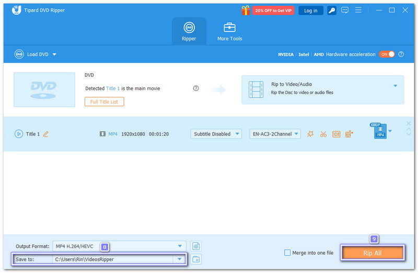Switch to the More Tools tab
This screenshot has height=273, width=418.
click(229, 31)
